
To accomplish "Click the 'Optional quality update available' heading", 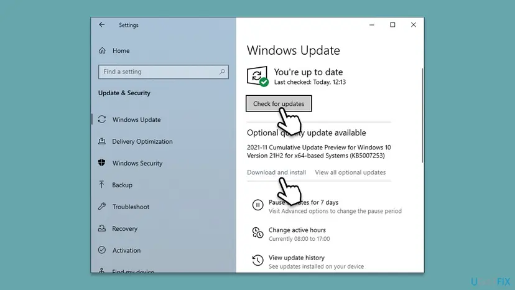I will click(307, 133).
